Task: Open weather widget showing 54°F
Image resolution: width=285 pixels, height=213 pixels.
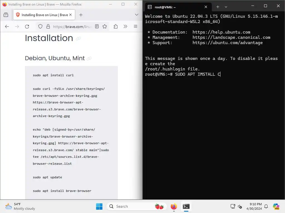Action: [x=20, y=206]
